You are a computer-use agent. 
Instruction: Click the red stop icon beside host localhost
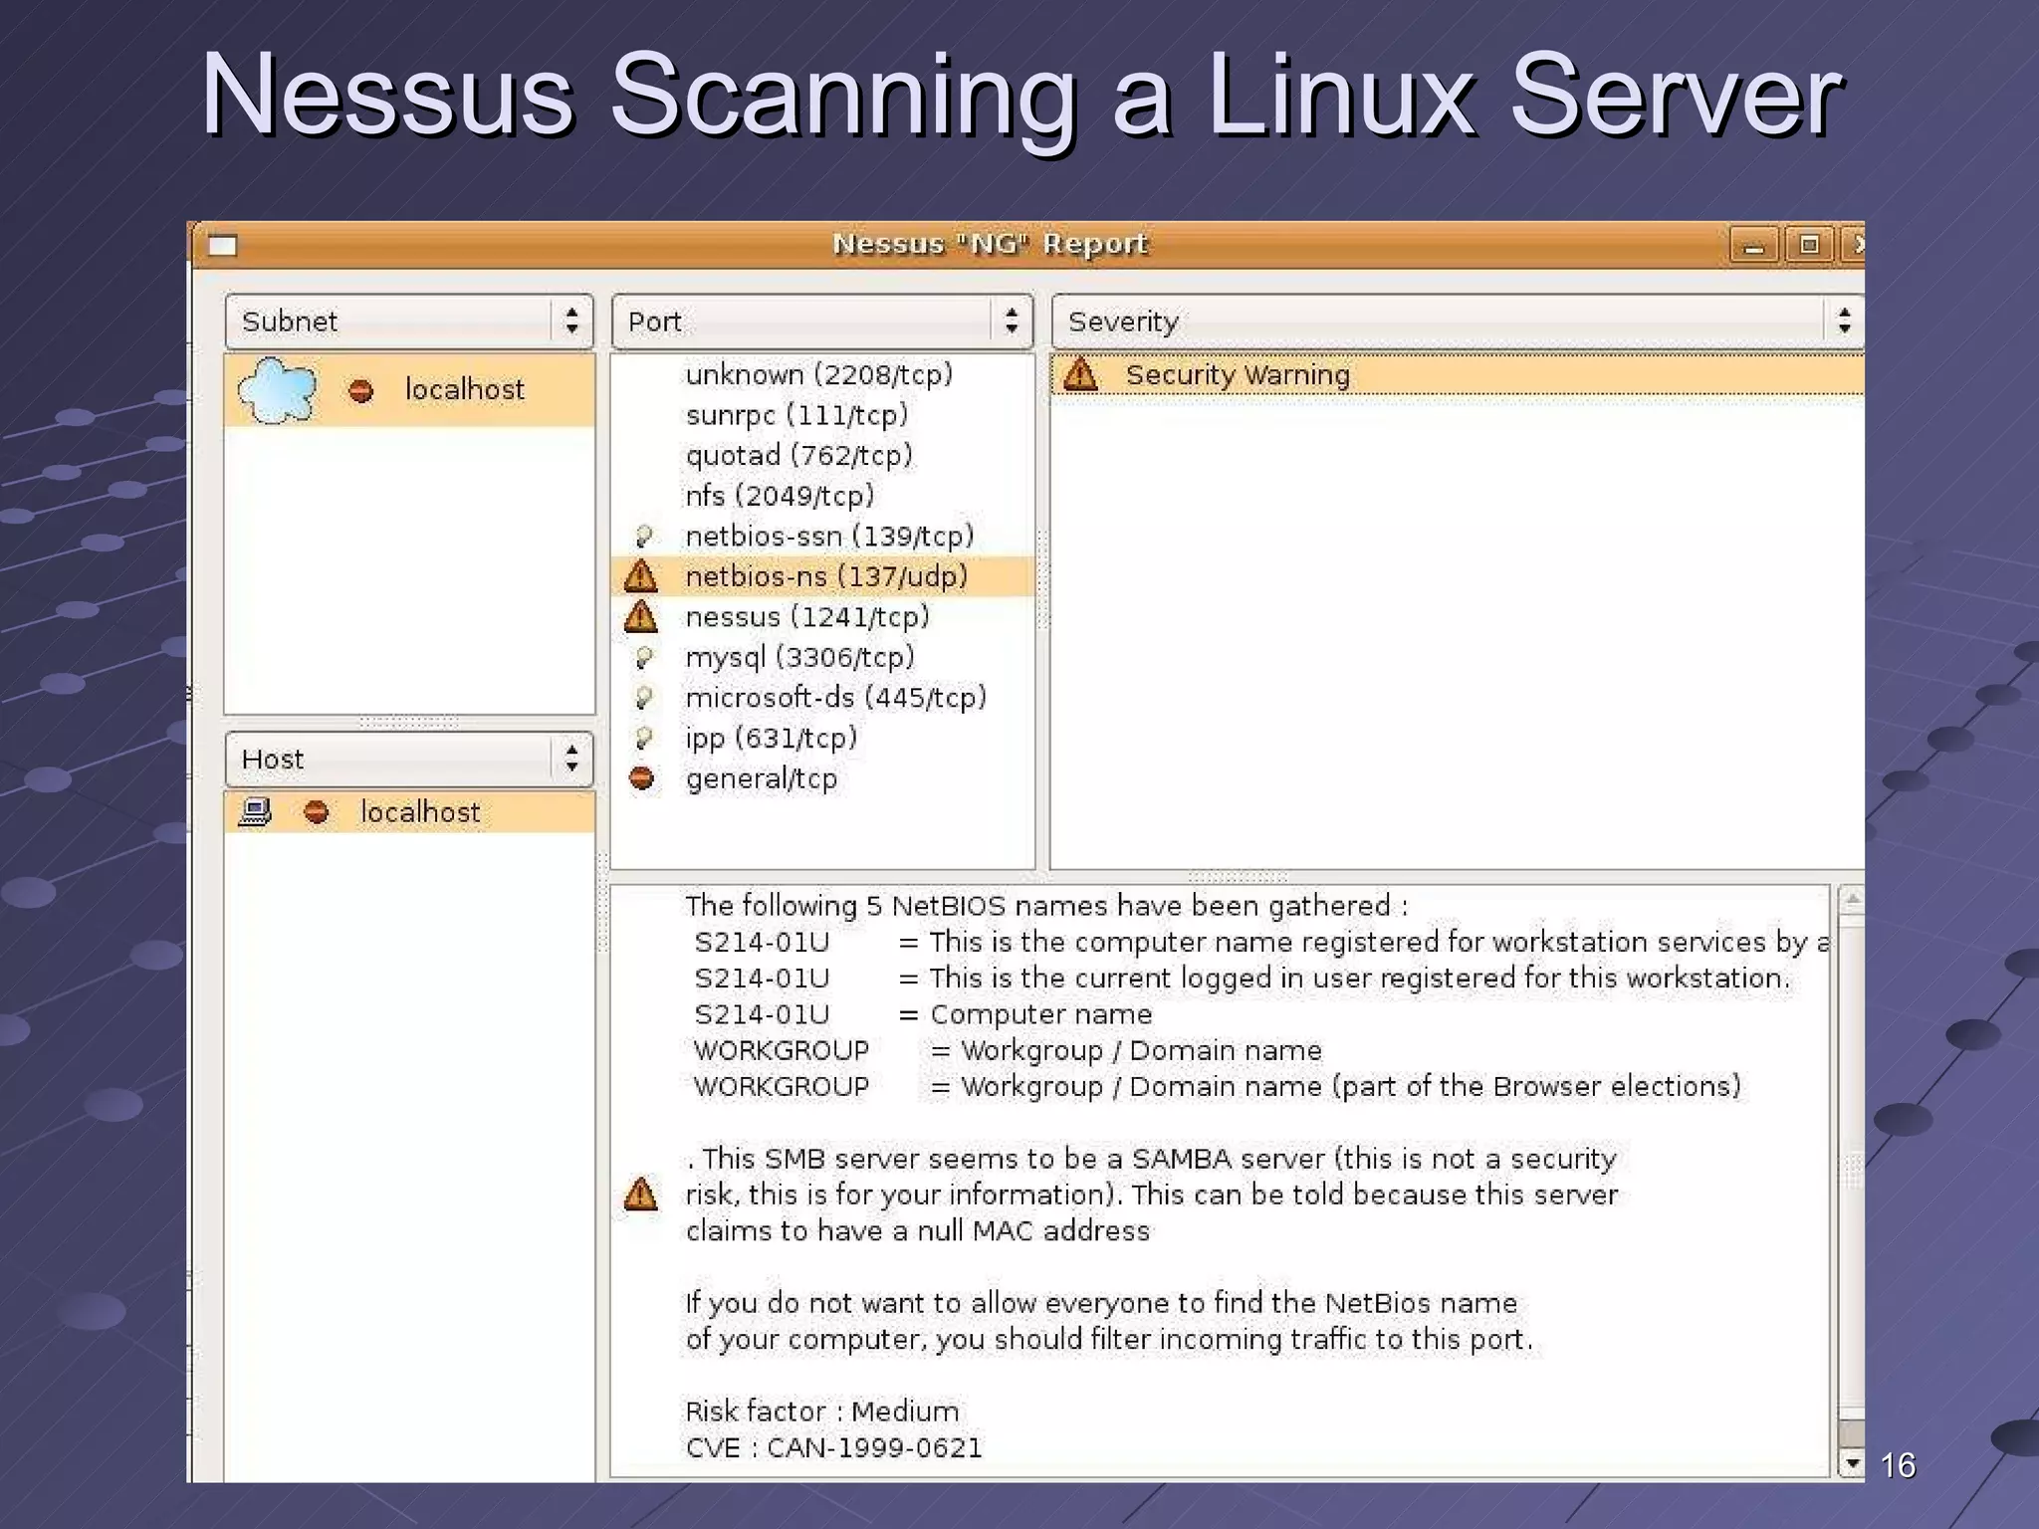click(317, 812)
